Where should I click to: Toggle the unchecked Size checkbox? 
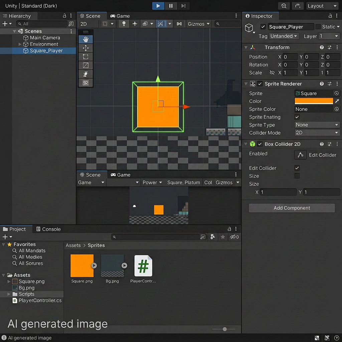[297, 176]
